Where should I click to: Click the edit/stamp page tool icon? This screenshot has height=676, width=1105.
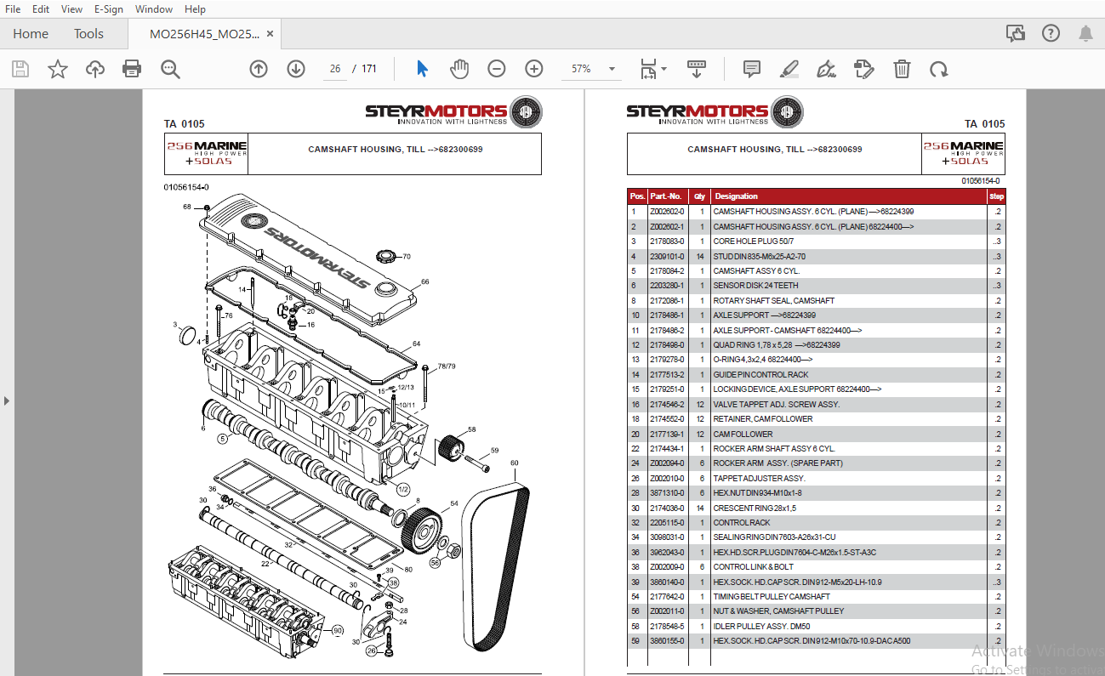(x=864, y=69)
